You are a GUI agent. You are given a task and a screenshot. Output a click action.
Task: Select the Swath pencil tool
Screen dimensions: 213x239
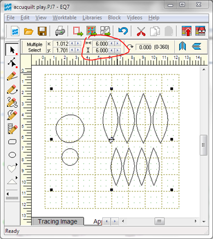tap(12, 129)
